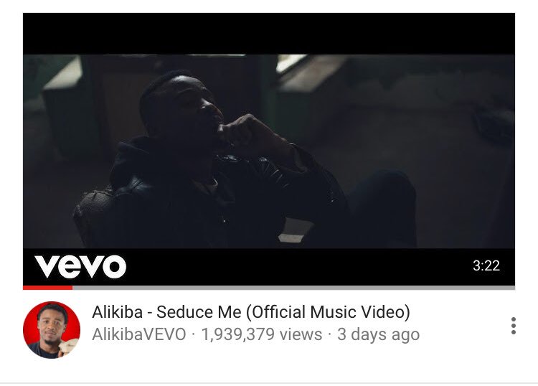
Task: Click the words Official Music Video
Action: 328,312
